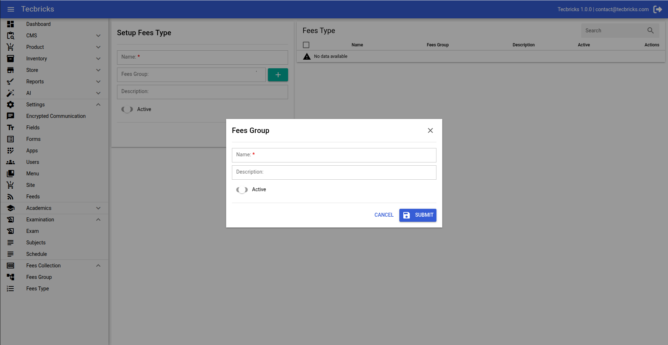Viewport: 668px width, 345px height.
Task: Click the Exam icon in sidebar
Action: [x=10, y=231]
